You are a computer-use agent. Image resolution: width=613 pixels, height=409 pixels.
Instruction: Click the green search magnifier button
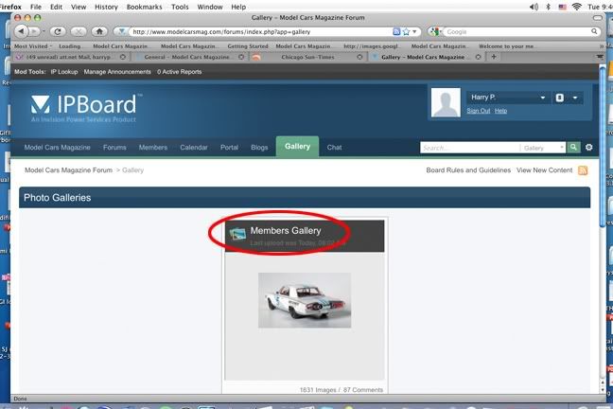tap(573, 148)
